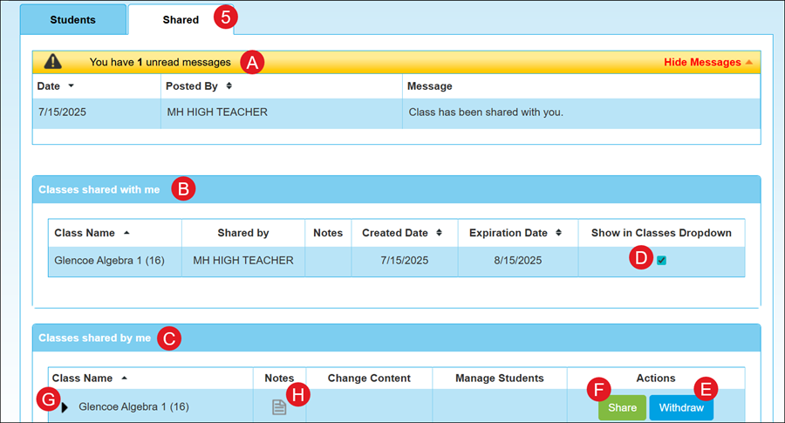Sort shared-by-me Class Name arrow
Image resolution: width=785 pixels, height=423 pixels.
click(125, 379)
